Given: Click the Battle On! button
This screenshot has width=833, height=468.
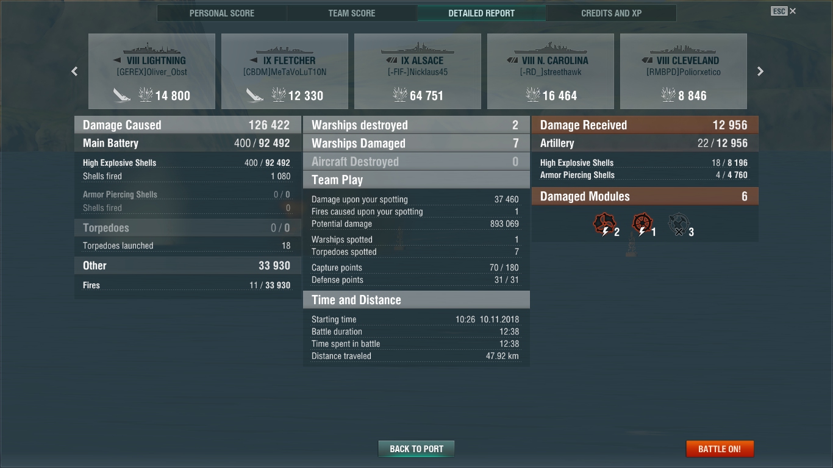Looking at the screenshot, I should point(720,449).
